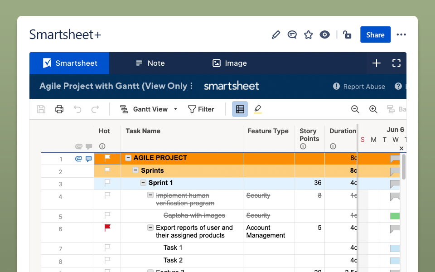Toggle red flag on Export reports row
435x272 pixels.
click(107, 228)
